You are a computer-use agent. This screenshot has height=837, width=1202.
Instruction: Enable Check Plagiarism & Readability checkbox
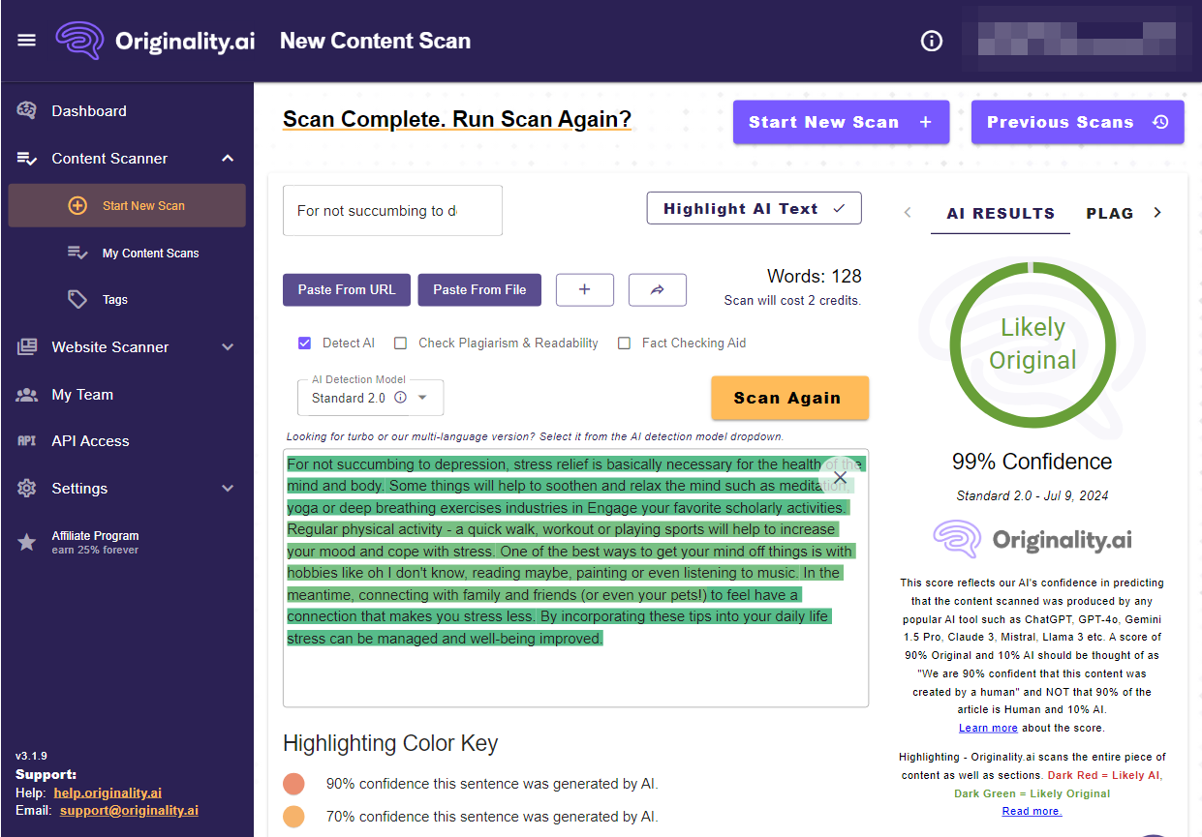pos(400,343)
